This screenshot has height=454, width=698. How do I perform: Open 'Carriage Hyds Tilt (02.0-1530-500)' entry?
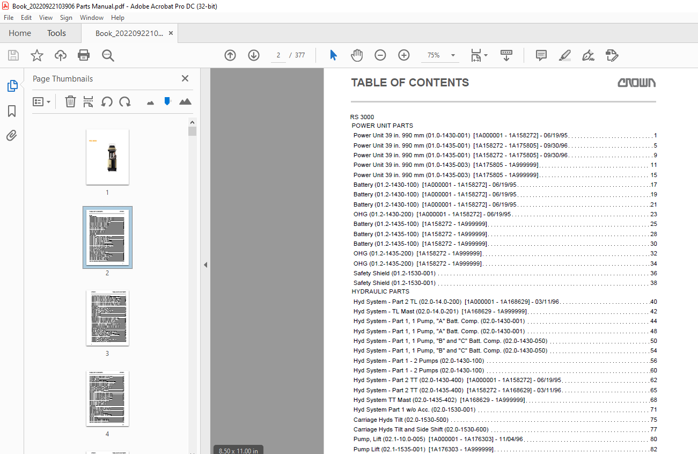click(x=505, y=420)
